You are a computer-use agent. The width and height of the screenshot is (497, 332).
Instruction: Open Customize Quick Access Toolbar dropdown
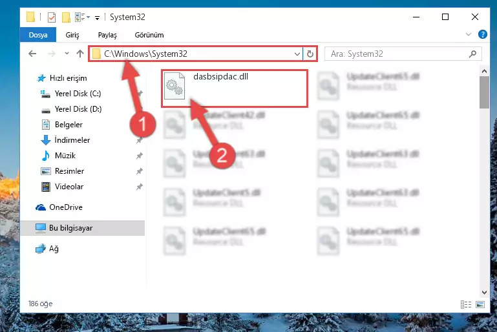98,17
